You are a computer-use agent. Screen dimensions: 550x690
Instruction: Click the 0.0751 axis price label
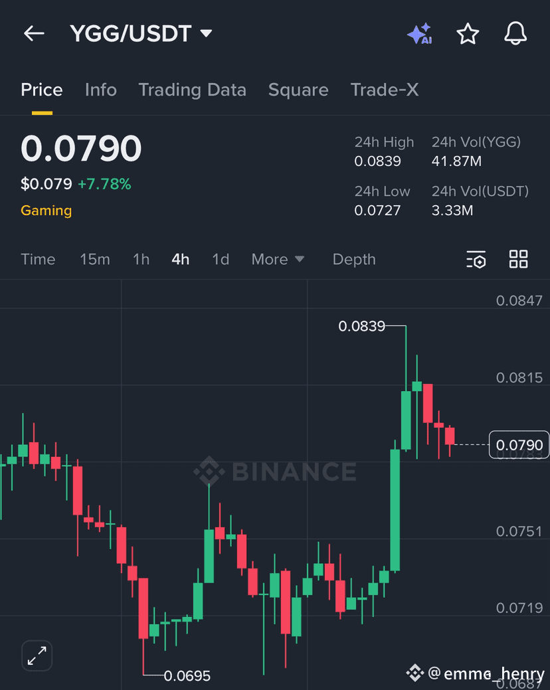click(519, 531)
